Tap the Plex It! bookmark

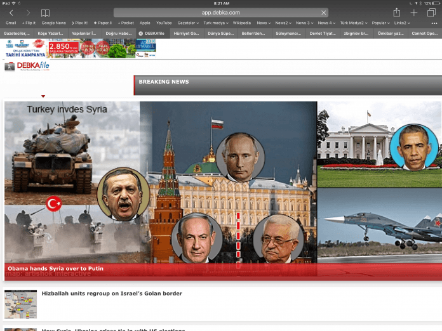tap(79, 23)
